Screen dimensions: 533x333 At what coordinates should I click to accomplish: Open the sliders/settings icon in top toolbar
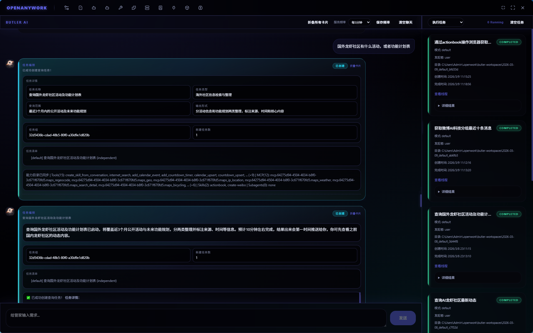[66, 8]
